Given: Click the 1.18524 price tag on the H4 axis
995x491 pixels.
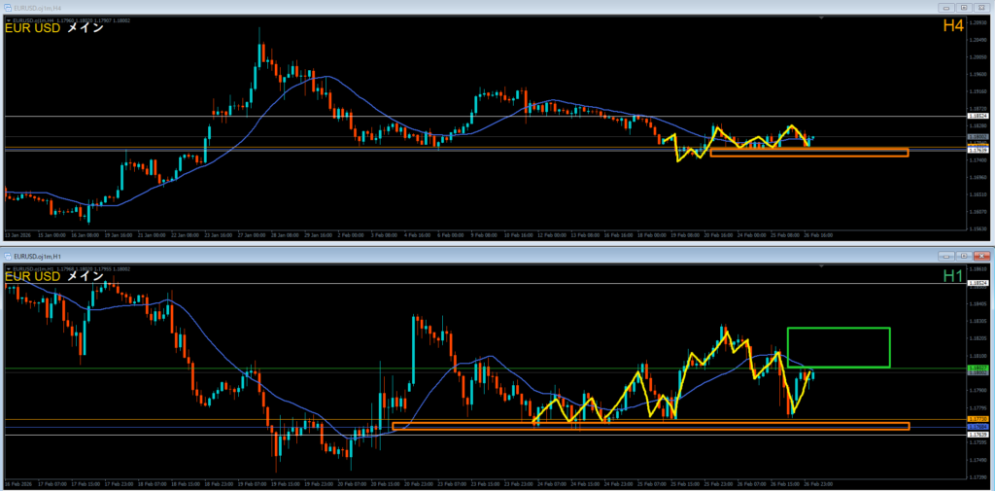Looking at the screenshot, I should [976, 117].
